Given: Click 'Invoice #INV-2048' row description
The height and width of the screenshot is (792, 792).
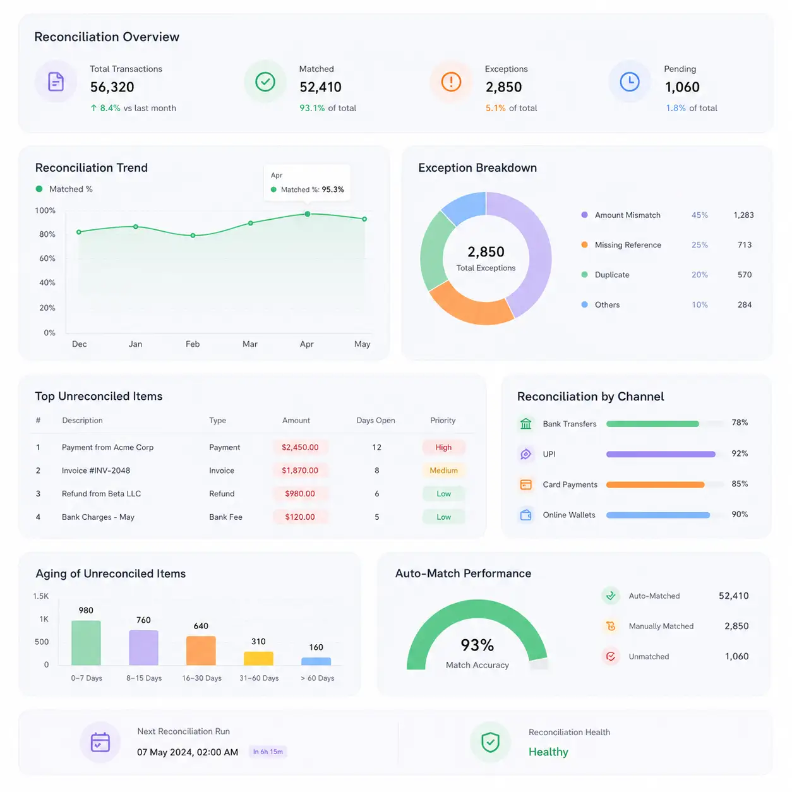Looking at the screenshot, I should (x=96, y=471).
